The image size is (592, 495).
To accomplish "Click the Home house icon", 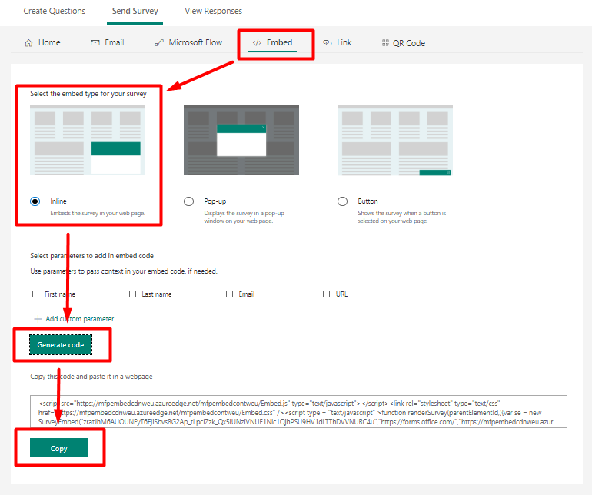I will point(28,43).
